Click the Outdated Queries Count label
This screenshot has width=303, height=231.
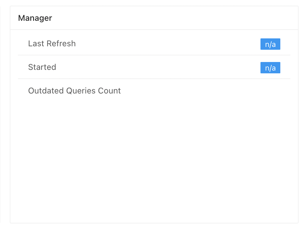[74, 91]
